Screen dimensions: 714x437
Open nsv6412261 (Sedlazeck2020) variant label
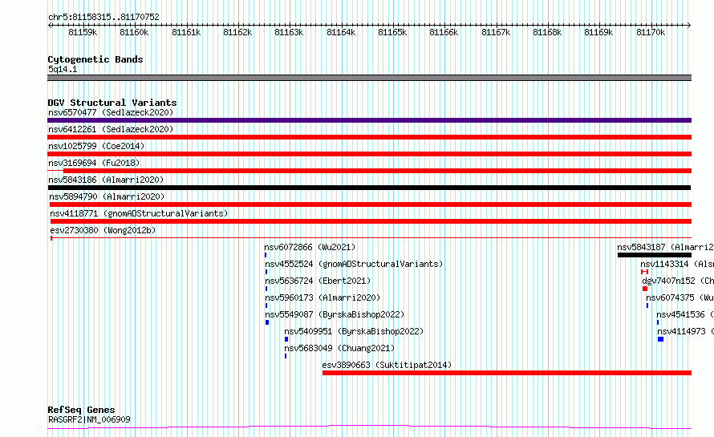coord(111,129)
